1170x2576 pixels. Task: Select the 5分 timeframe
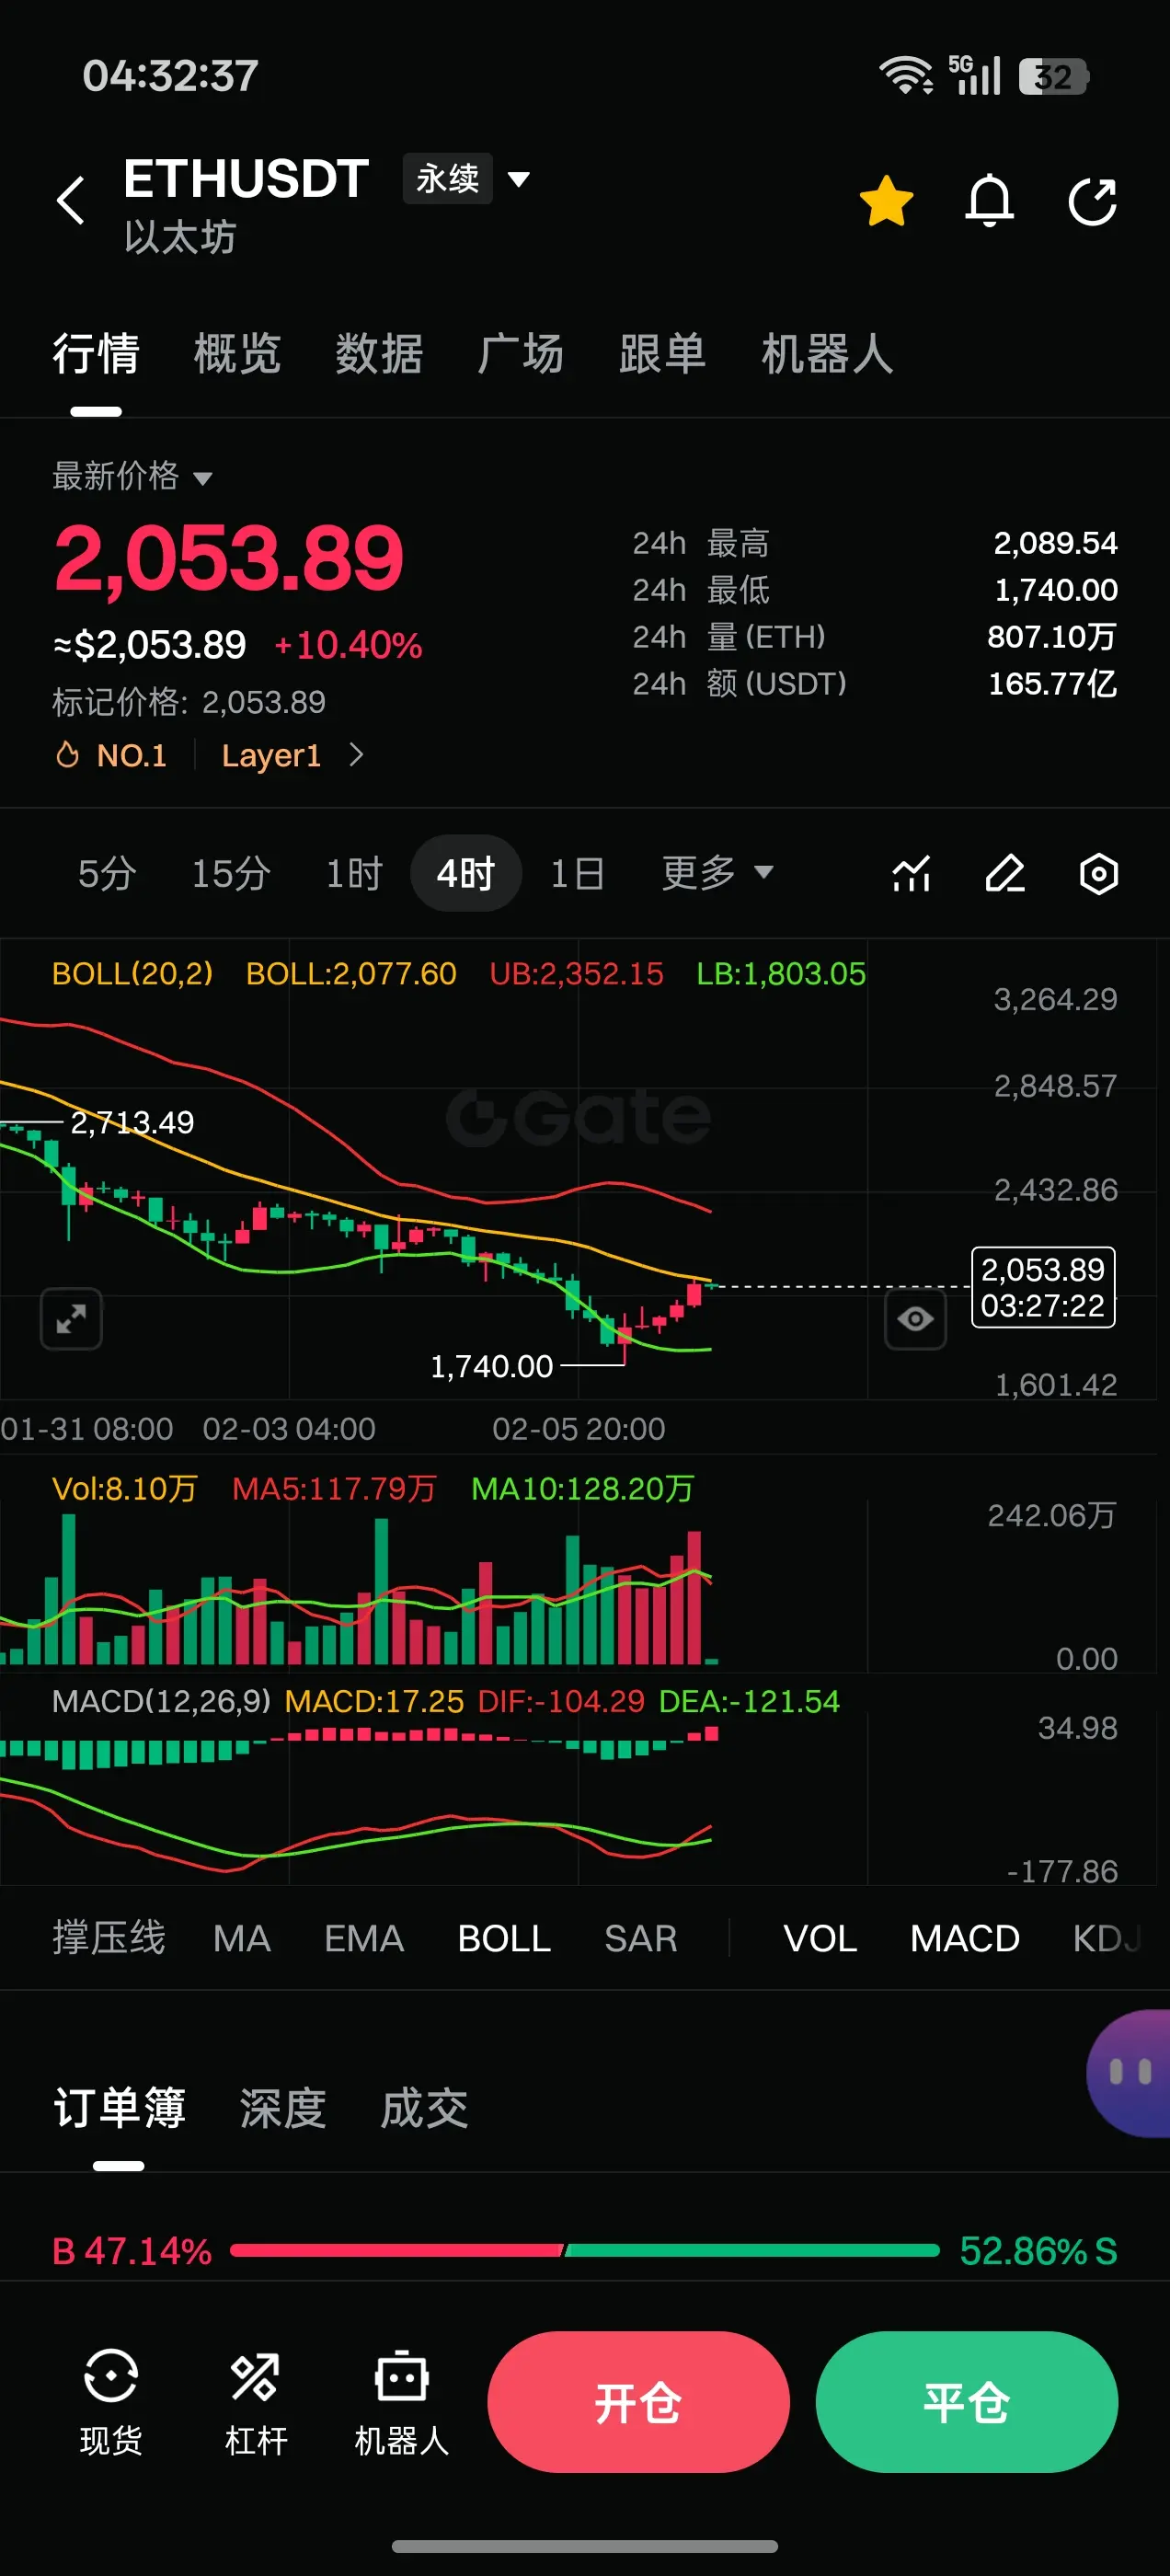pyautogui.click(x=107, y=874)
